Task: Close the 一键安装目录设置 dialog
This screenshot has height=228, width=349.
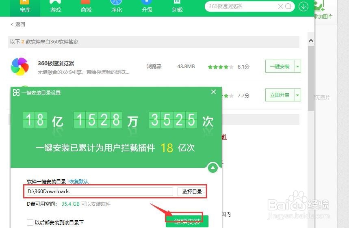Action: tap(213, 92)
